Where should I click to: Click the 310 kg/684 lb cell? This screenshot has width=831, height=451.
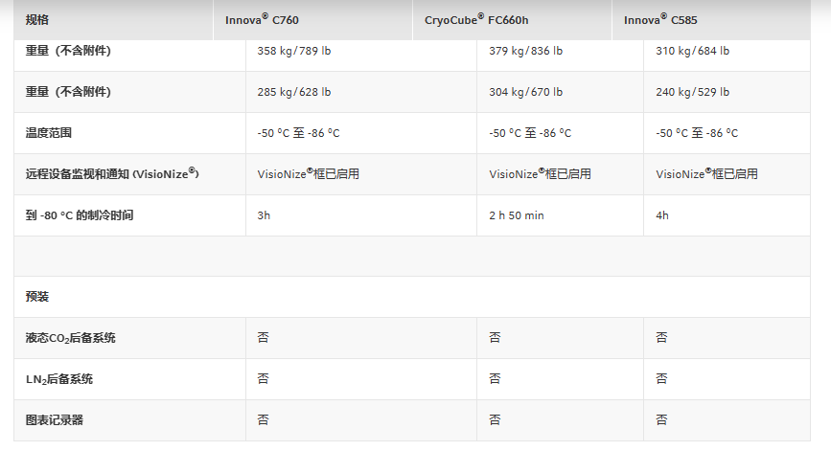692,51
